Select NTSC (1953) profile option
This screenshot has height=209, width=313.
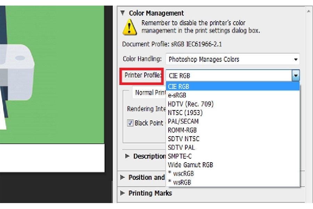tap(185, 113)
